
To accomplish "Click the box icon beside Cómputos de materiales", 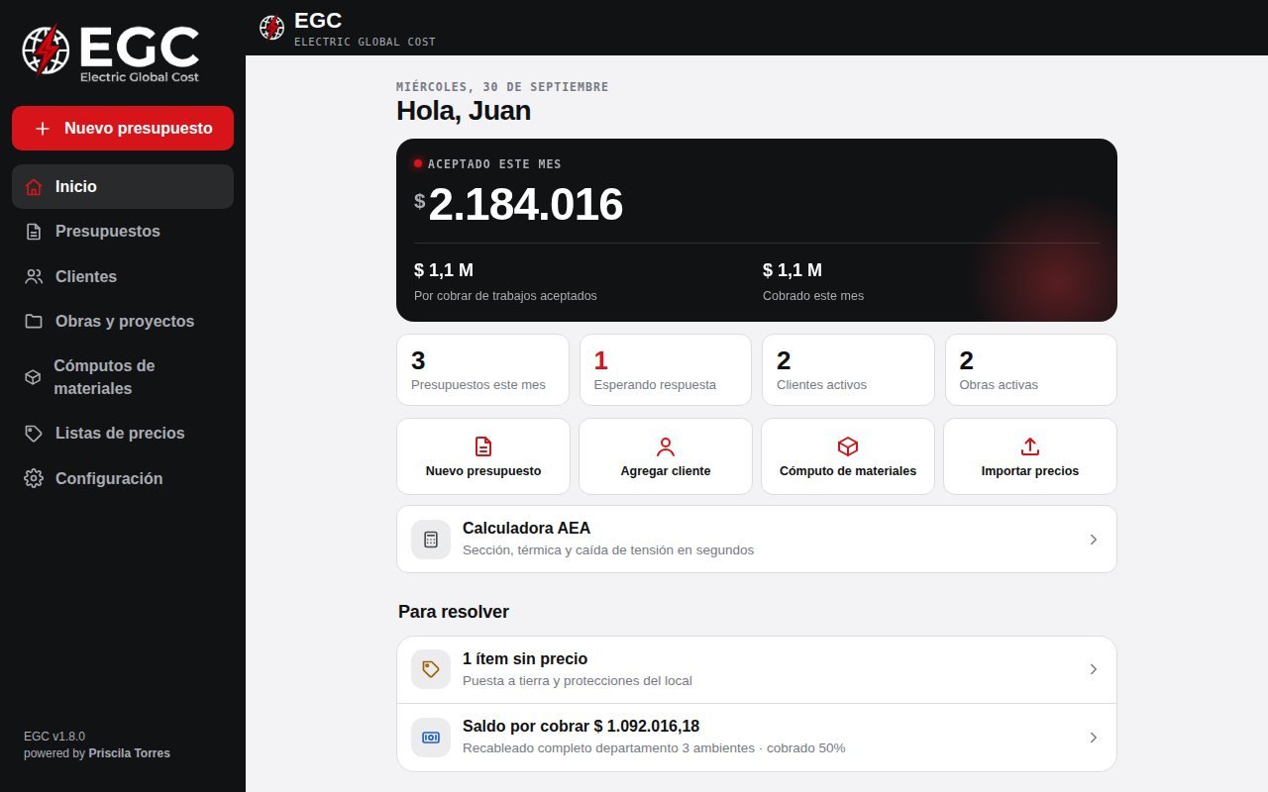I will point(33,377).
